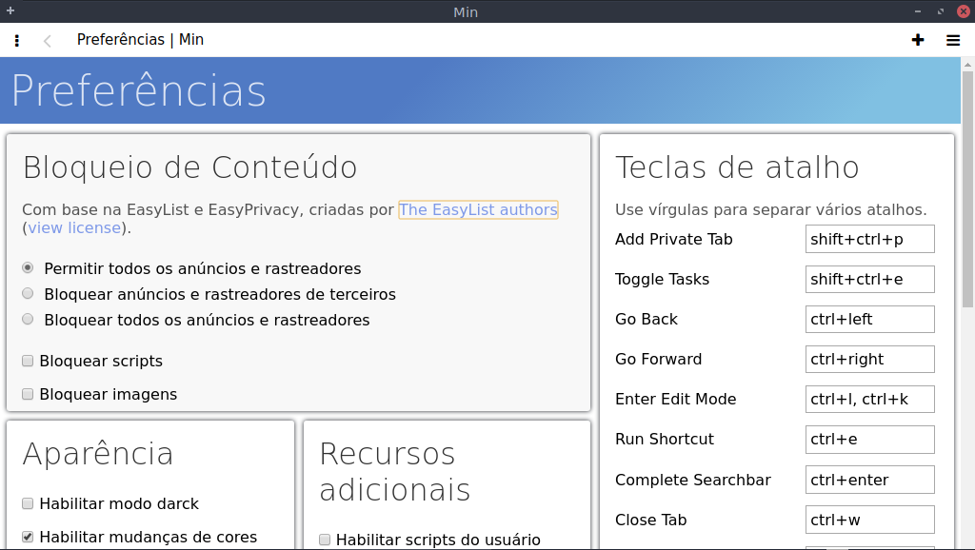Viewport: 975px width, 550px height.
Task: Enable the "Bloquear scripts" checkbox
Action: click(x=27, y=361)
